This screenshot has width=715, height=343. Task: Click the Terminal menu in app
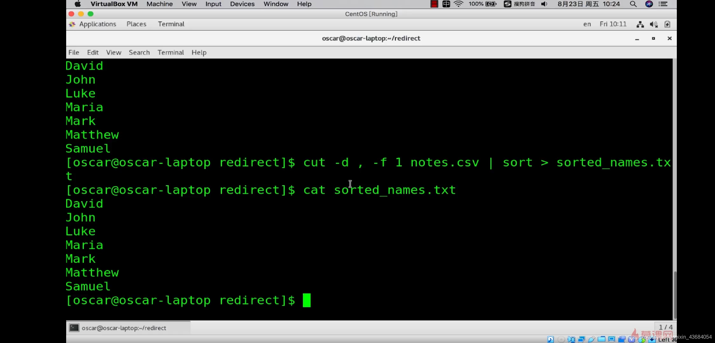coord(170,52)
